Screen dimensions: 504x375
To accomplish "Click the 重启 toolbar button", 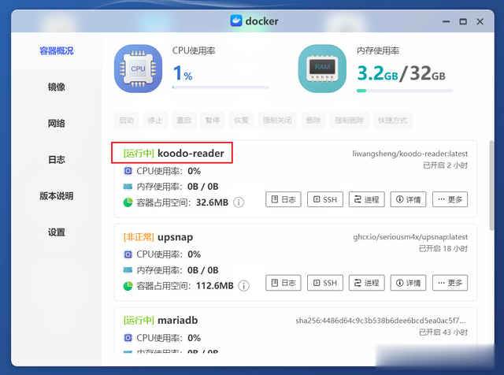I will [x=183, y=121].
